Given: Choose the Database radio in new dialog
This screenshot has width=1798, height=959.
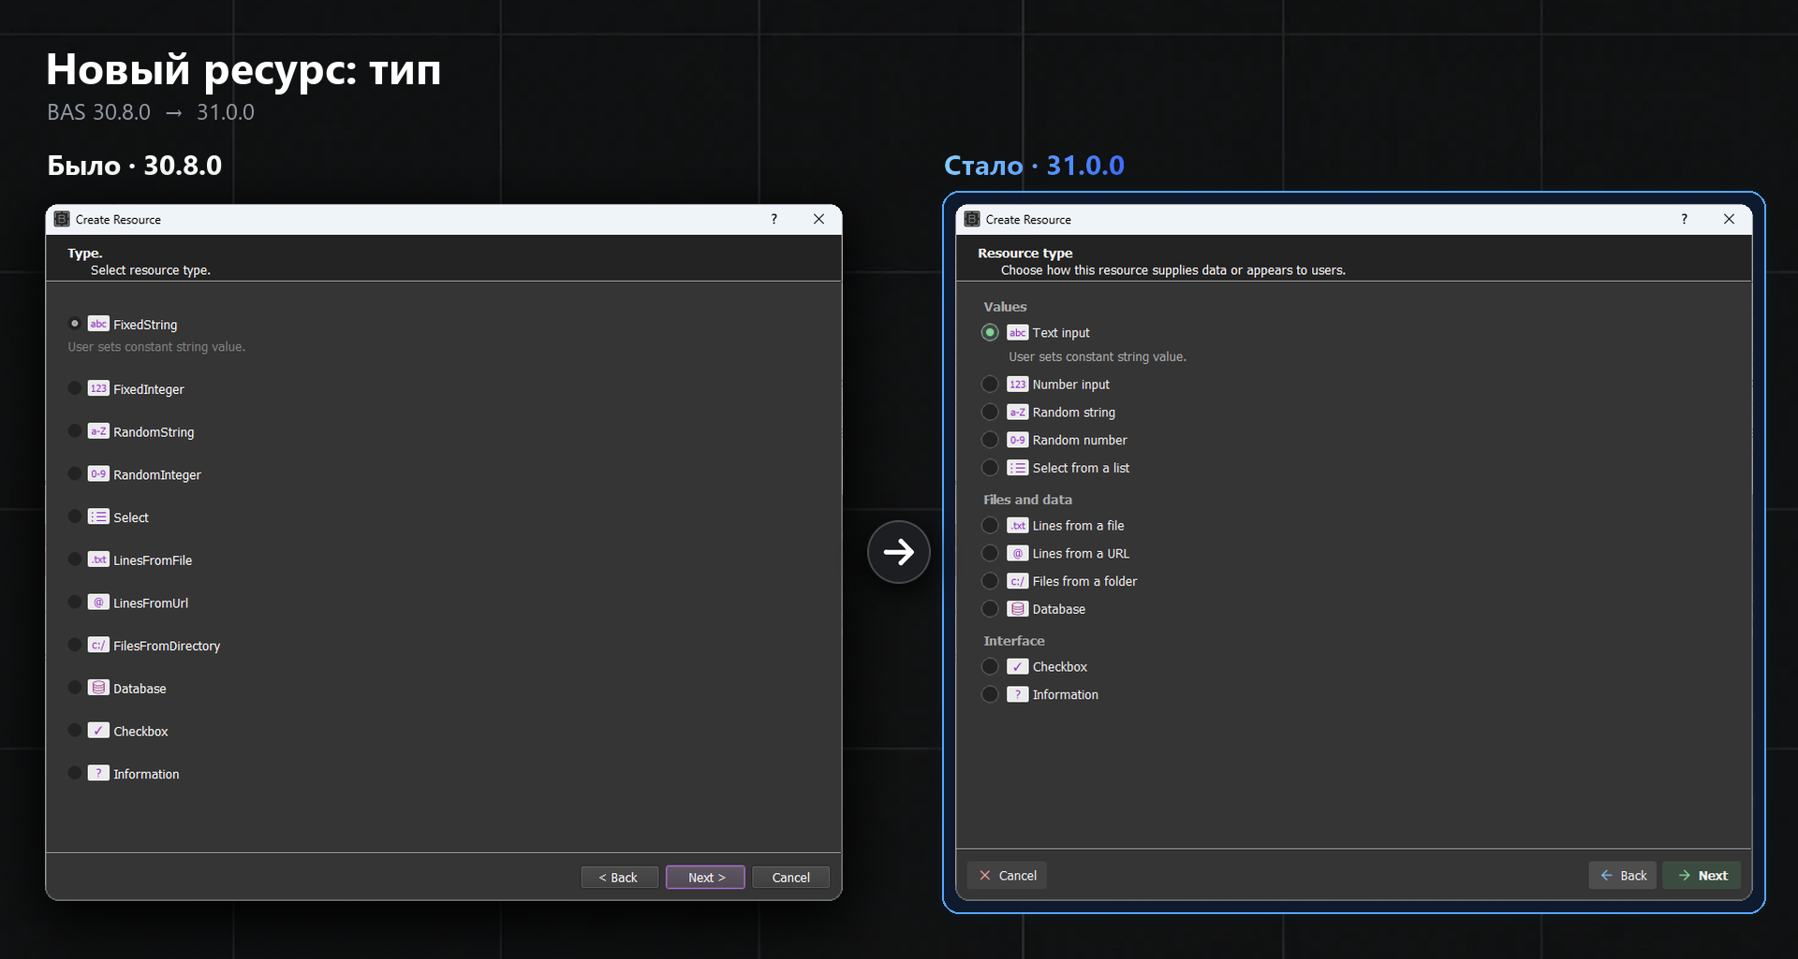Looking at the screenshot, I should [990, 609].
